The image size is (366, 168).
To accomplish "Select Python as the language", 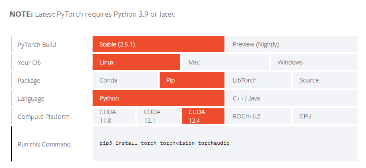I will [x=158, y=98].
